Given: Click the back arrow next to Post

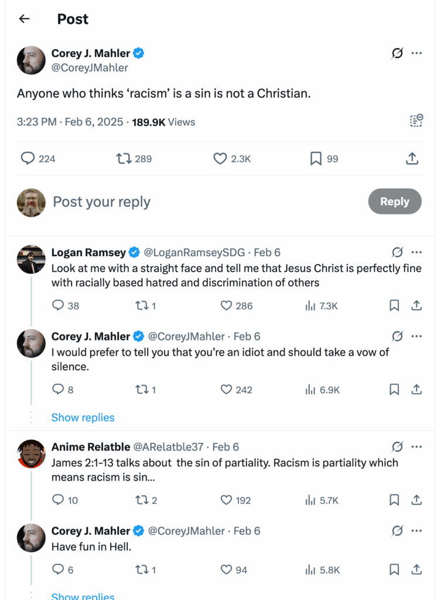Looking at the screenshot, I should (x=24, y=19).
